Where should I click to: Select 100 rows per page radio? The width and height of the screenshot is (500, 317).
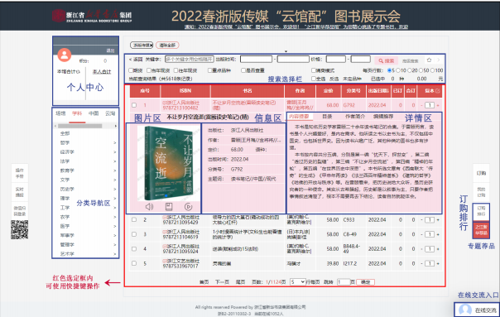(x=432, y=70)
